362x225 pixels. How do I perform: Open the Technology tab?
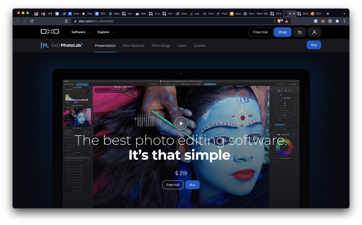point(161,46)
